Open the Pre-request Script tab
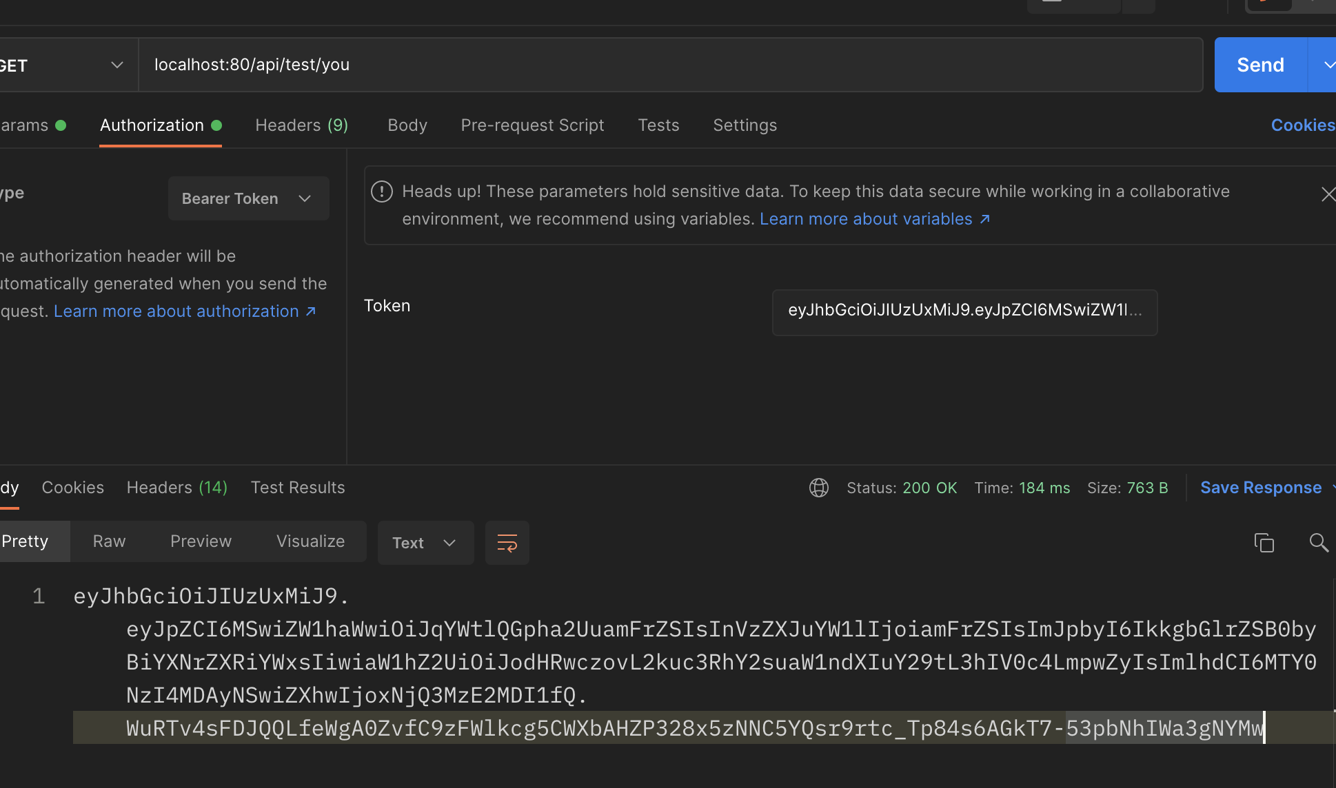 coord(532,125)
